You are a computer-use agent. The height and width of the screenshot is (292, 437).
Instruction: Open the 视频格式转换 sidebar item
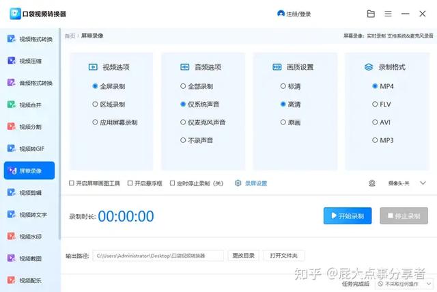29,39
